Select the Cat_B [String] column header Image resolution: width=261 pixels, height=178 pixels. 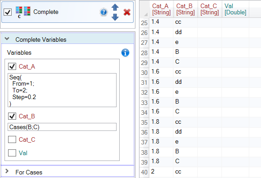(x=185, y=9)
